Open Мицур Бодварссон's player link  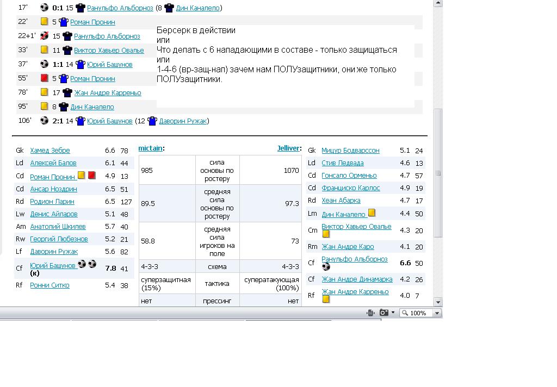[350, 151]
